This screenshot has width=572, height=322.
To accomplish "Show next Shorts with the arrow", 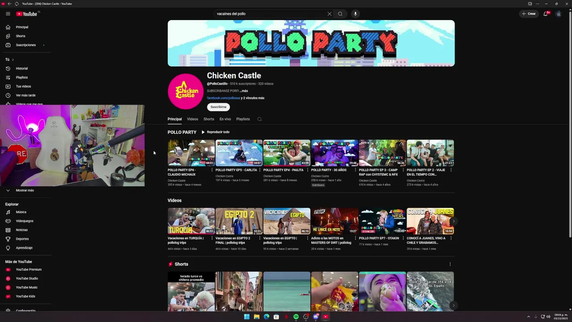I will [454, 305].
